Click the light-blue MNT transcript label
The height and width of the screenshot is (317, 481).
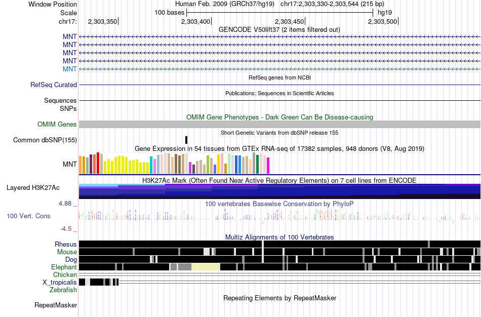(x=70, y=69)
